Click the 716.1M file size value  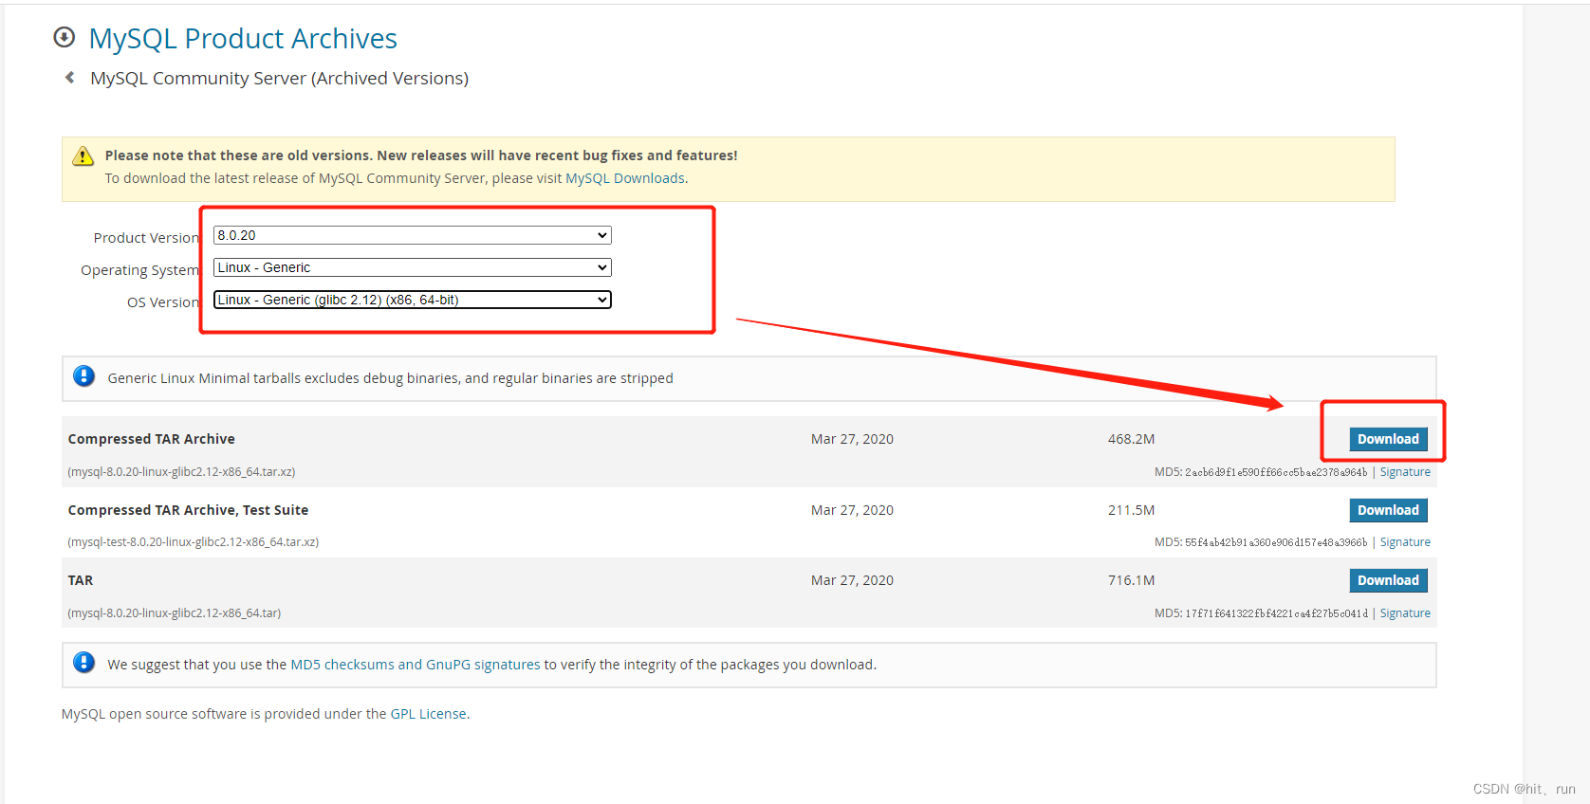pyautogui.click(x=1131, y=580)
